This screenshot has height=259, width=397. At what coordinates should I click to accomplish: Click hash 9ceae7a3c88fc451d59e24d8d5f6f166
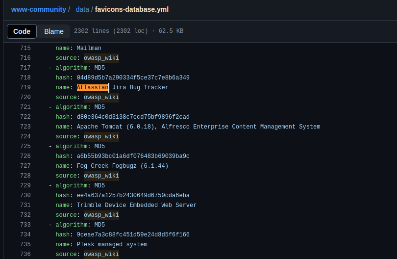tap(133, 234)
